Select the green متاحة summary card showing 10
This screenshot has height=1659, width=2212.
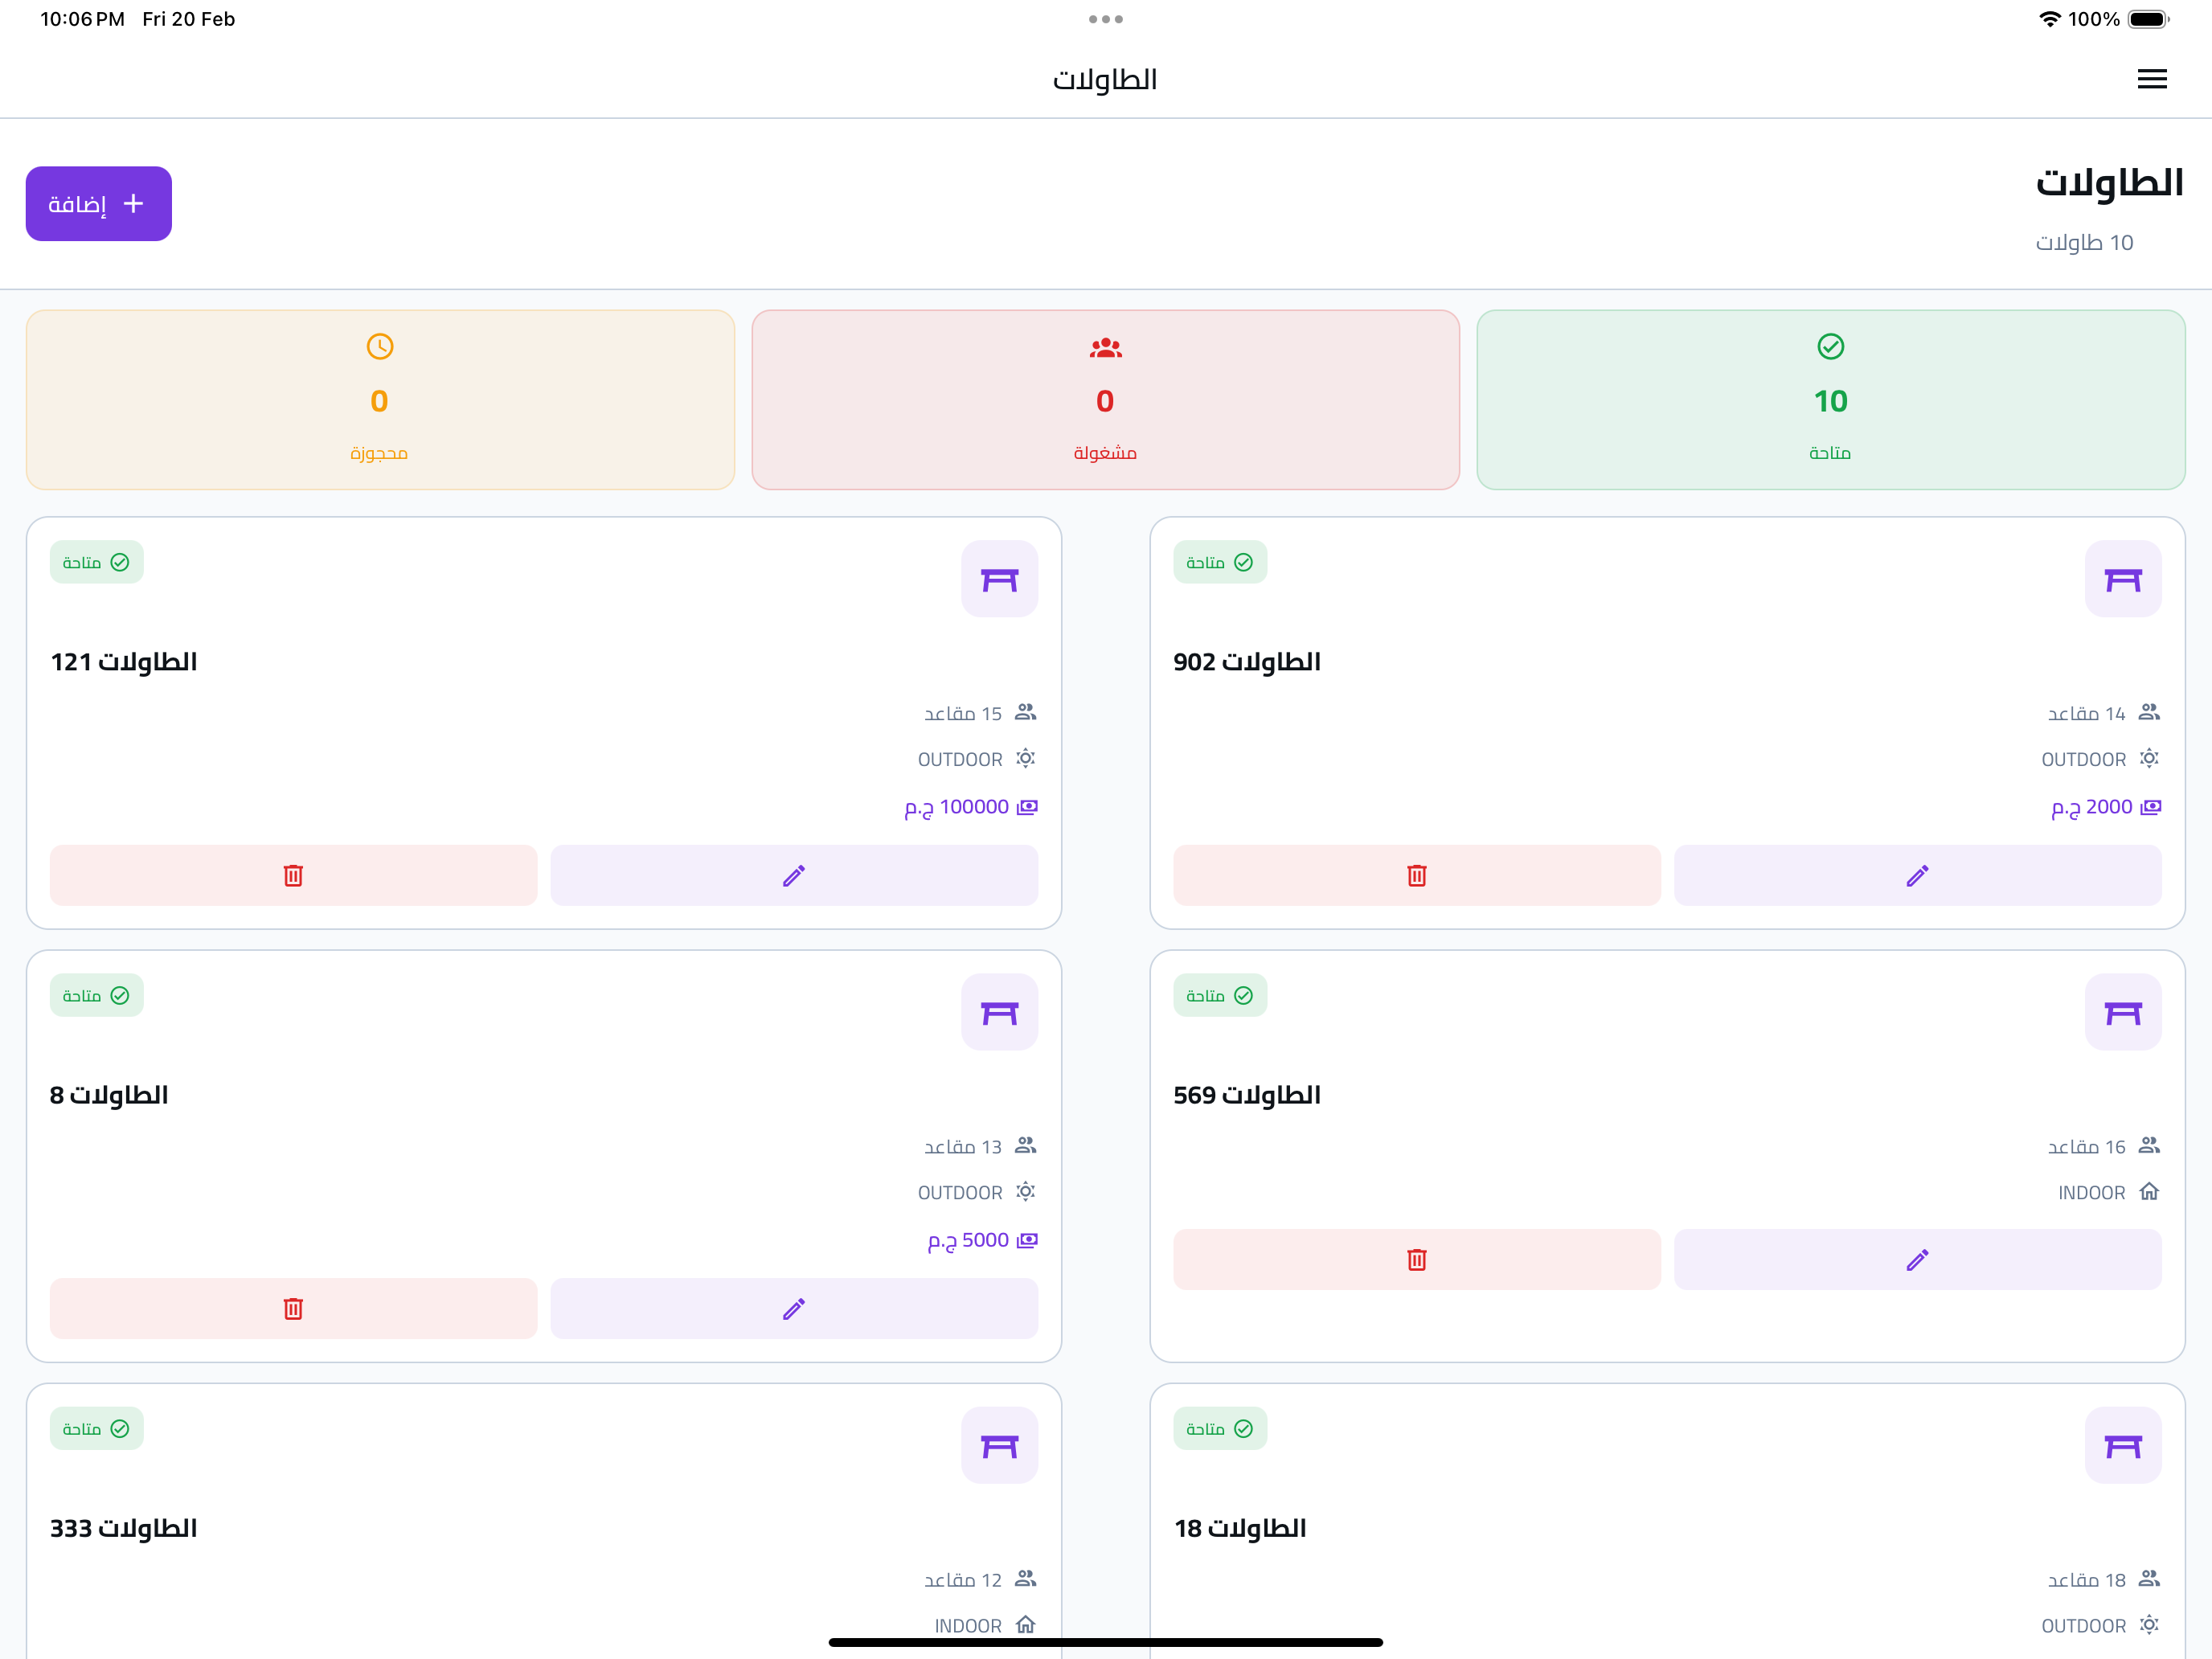(x=1830, y=399)
